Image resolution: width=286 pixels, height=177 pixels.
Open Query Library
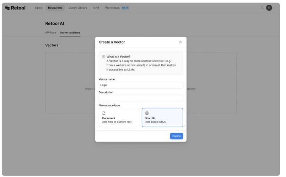[x=78, y=8]
